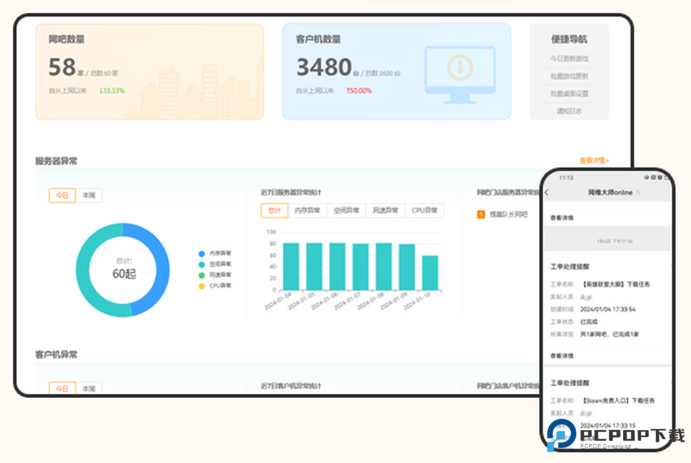This screenshot has height=463, width=691.
Task: Select 今日 in 服务器异常 section
Action: 62,195
